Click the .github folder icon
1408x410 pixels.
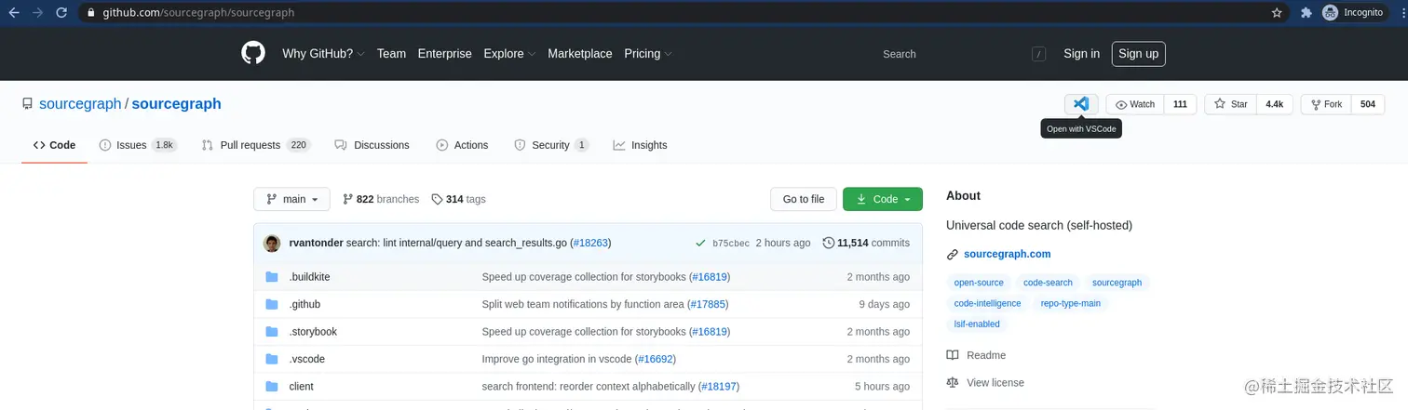[272, 304]
